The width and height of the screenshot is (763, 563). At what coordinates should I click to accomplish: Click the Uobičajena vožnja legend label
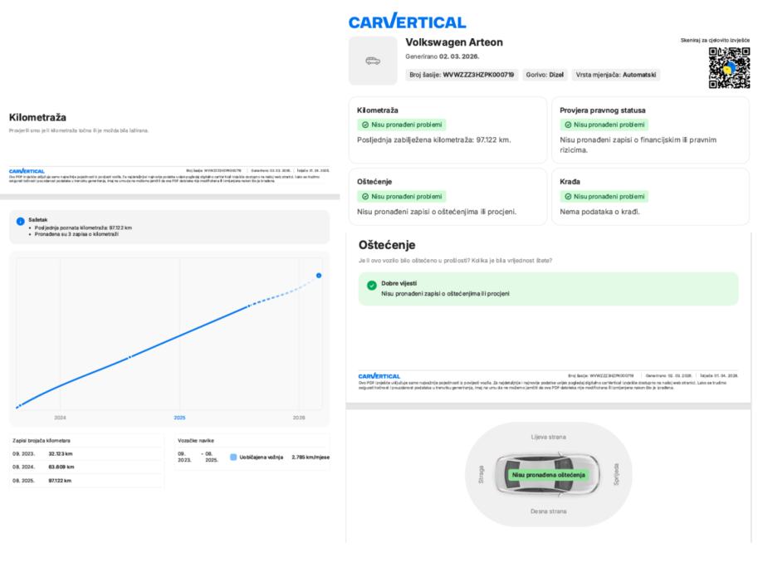[x=262, y=458]
